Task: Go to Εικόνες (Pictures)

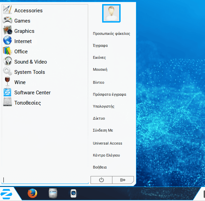Action: (x=99, y=57)
